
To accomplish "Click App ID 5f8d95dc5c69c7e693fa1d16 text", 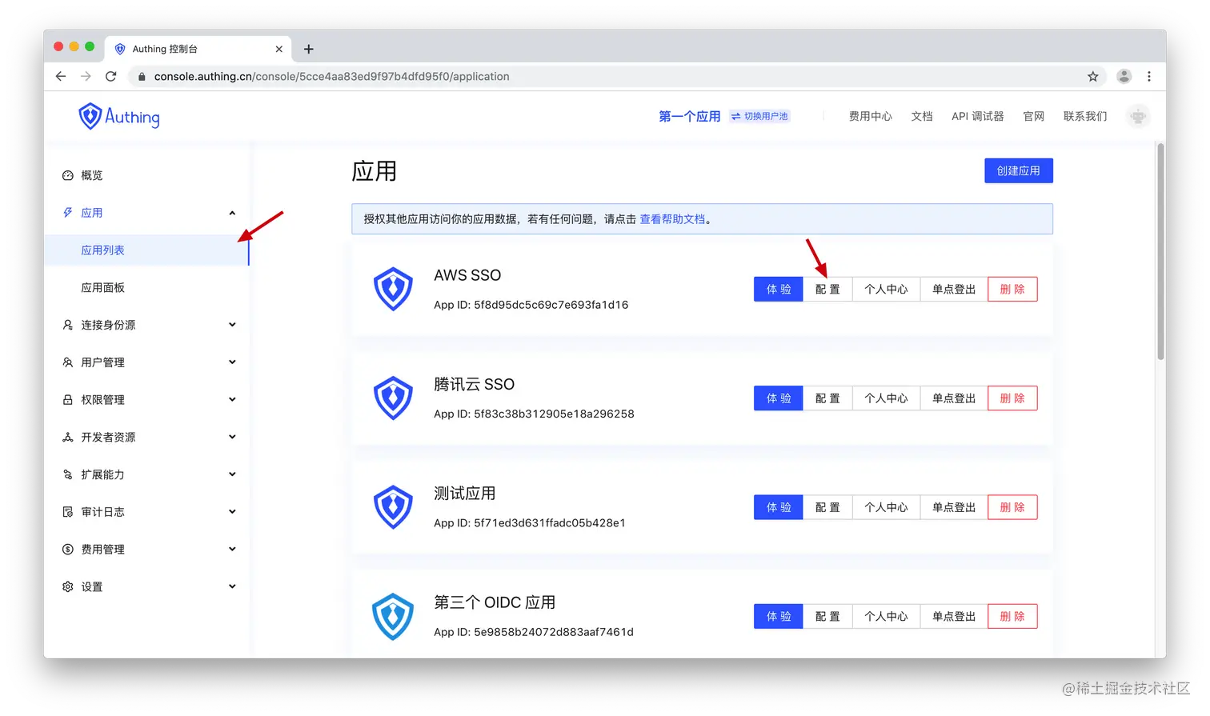I will pos(531,305).
